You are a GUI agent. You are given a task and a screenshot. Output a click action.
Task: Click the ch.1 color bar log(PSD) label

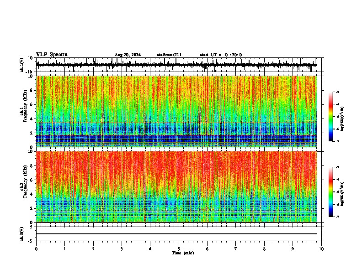[x=342, y=119]
